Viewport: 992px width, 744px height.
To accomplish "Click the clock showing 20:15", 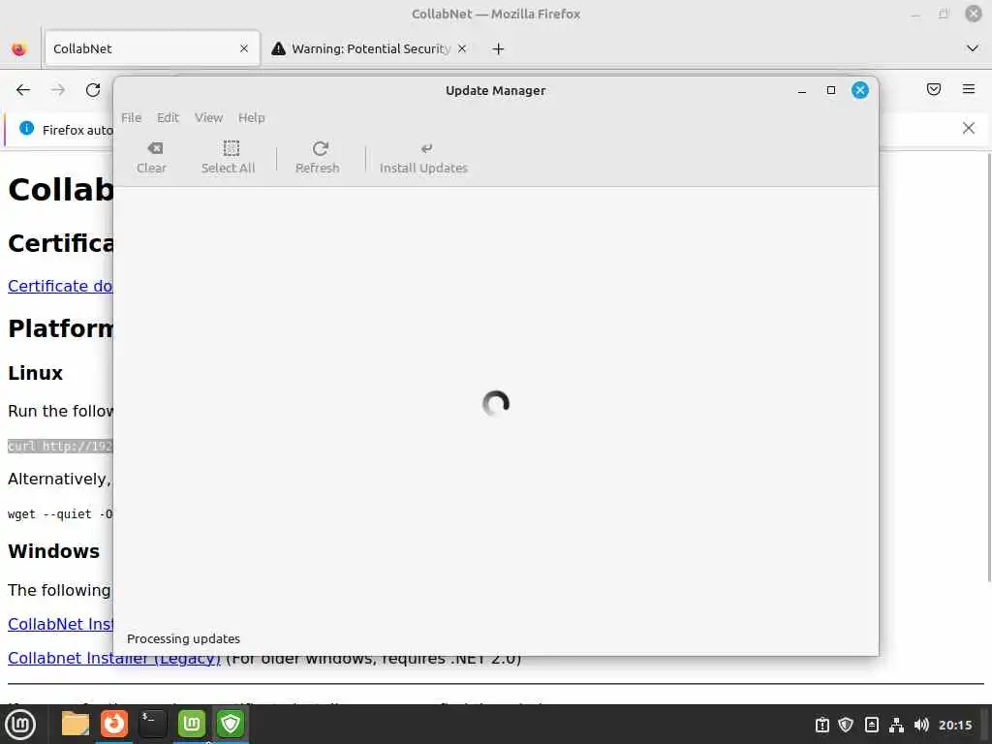I will (955, 725).
